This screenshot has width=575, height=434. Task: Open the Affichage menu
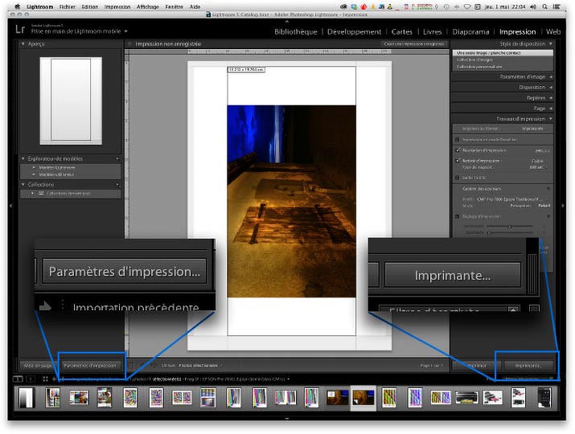coord(147,6)
